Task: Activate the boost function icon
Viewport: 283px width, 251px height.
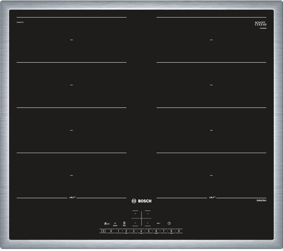Action: (x=115, y=224)
